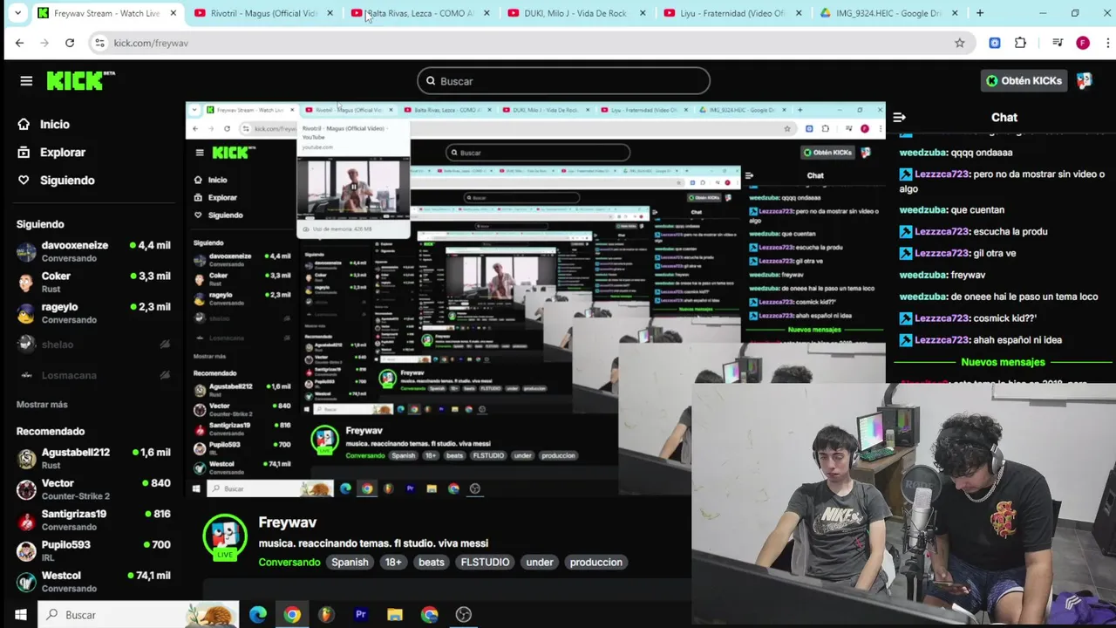
Task: Click Lezzzca723 badge icon beside 'gil otra ve'
Action: 906,253
